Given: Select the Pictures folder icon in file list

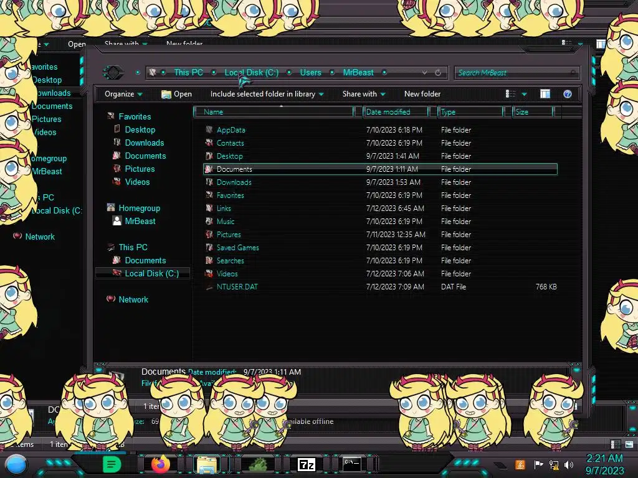Looking at the screenshot, I should tap(209, 234).
